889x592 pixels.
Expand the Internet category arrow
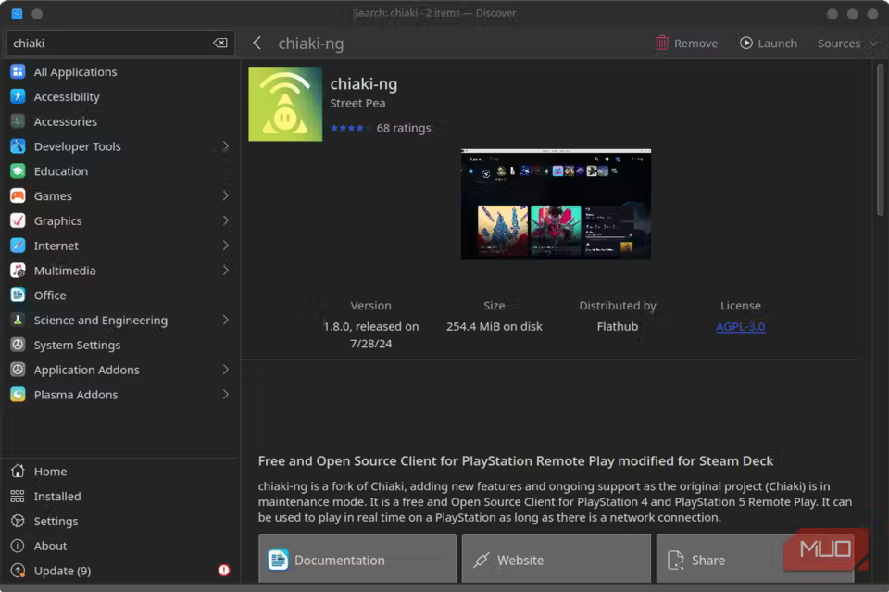point(225,246)
